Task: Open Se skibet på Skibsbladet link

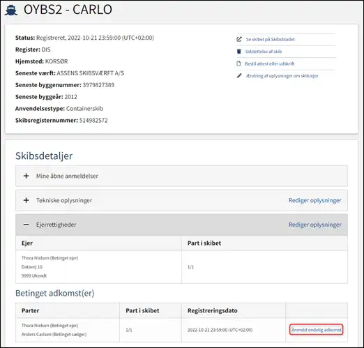Action: (271, 39)
